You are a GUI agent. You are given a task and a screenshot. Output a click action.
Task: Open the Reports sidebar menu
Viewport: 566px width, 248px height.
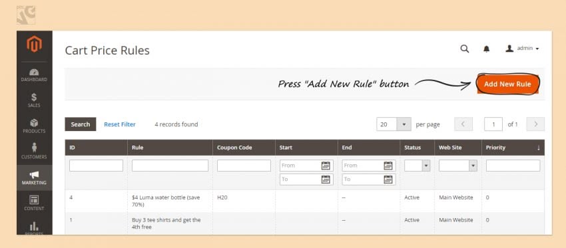34,227
